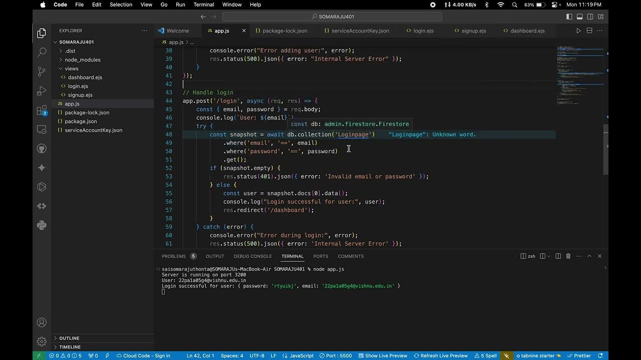The height and width of the screenshot is (360, 641).
Task: Switch to the dashboard.ejs editor tab
Action: point(524,30)
